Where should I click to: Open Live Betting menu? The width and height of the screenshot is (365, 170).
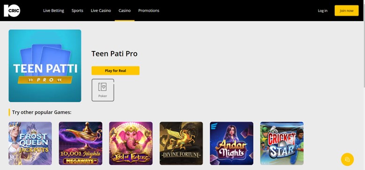(53, 11)
